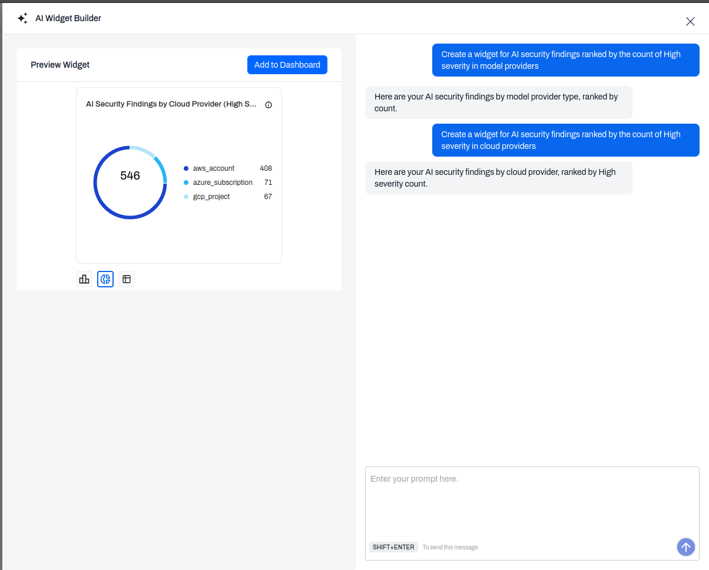
Task: Click the azure_subscription light blue dot
Action: (186, 183)
